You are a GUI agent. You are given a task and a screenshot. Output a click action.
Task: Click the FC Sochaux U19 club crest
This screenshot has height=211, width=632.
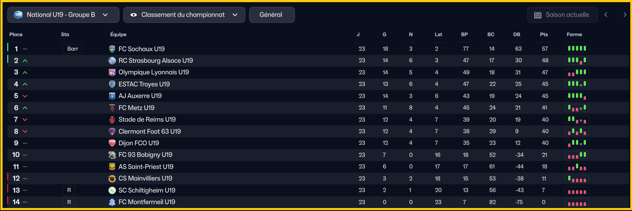pyautogui.click(x=112, y=49)
